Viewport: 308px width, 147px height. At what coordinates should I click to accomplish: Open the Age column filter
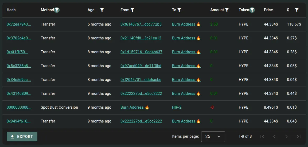(x=102, y=10)
